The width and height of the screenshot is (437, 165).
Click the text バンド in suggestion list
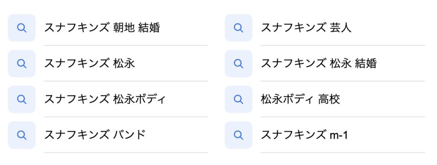(x=130, y=135)
